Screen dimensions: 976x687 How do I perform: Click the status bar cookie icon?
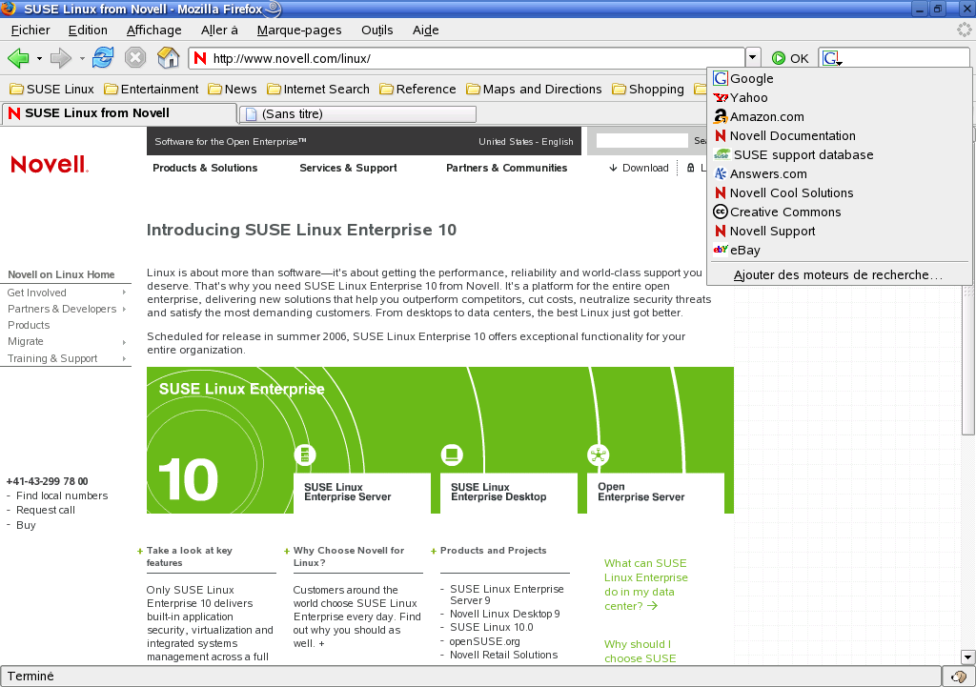[959, 677]
